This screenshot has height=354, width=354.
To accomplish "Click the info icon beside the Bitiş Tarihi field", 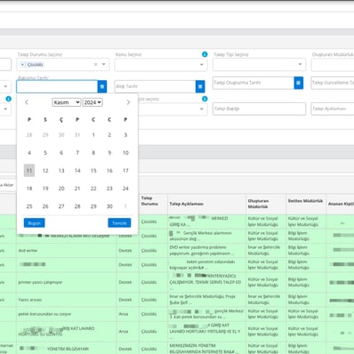I will (205, 99).
